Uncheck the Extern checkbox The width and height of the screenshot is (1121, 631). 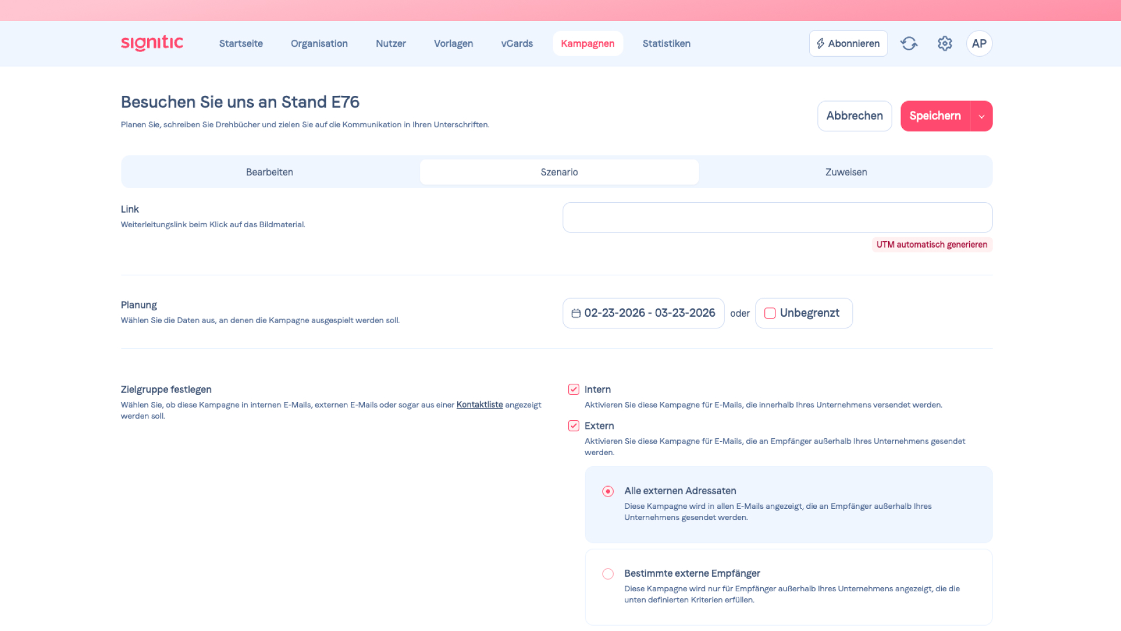coord(573,425)
